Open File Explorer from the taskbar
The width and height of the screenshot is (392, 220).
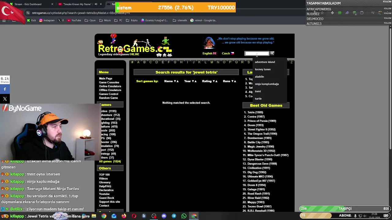pos(94,216)
